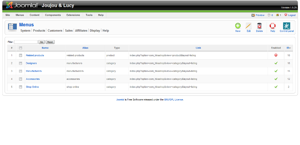Toggle enabled state of Manufacturers row
The image size is (300, 145).
pos(276,71)
